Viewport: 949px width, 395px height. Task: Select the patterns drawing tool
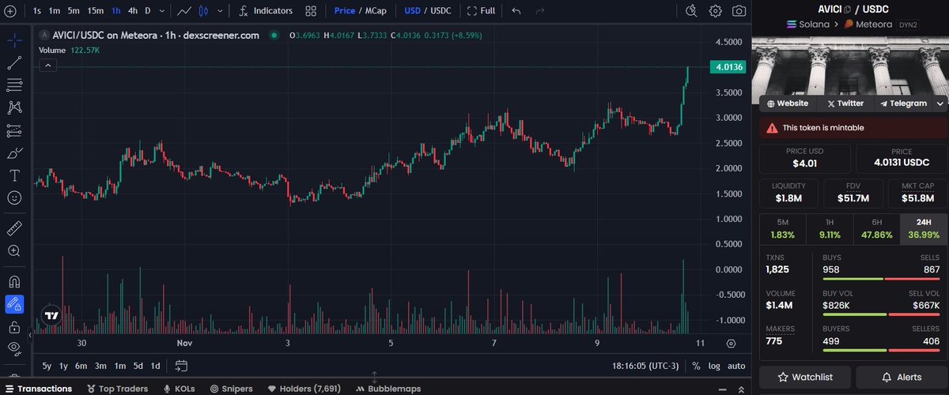[x=14, y=107]
